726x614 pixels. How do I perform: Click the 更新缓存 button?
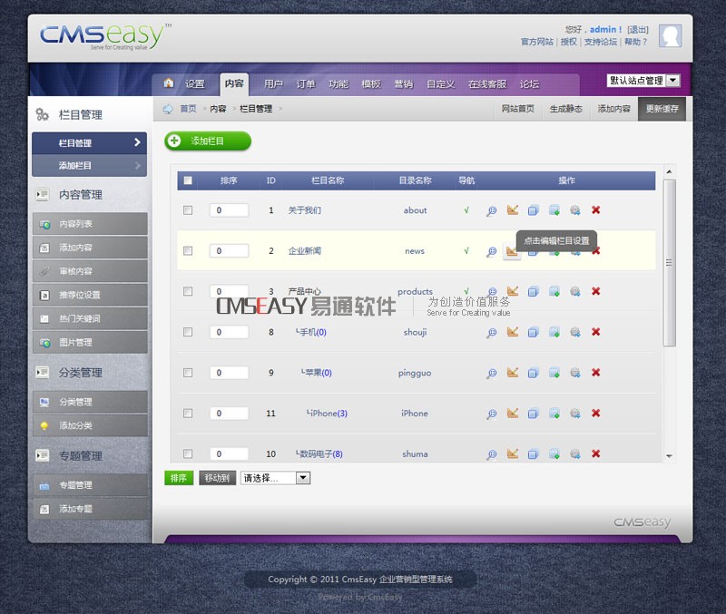tap(662, 109)
